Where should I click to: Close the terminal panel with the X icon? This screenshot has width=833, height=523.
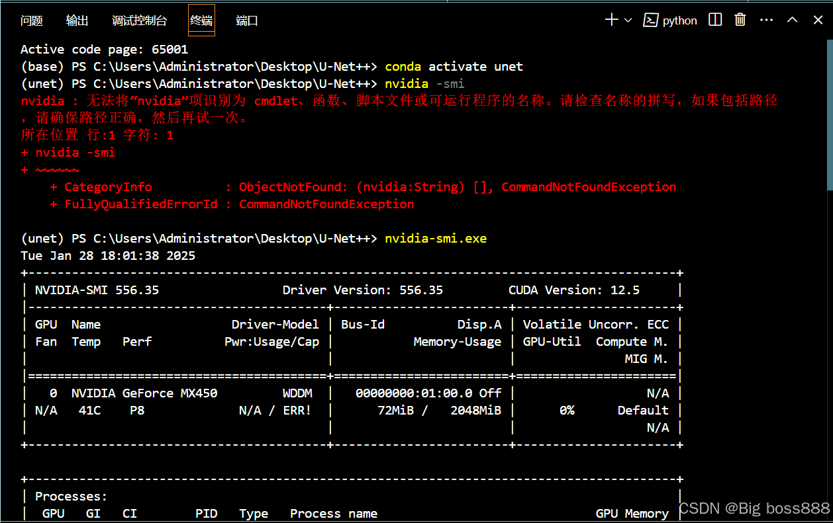818,20
